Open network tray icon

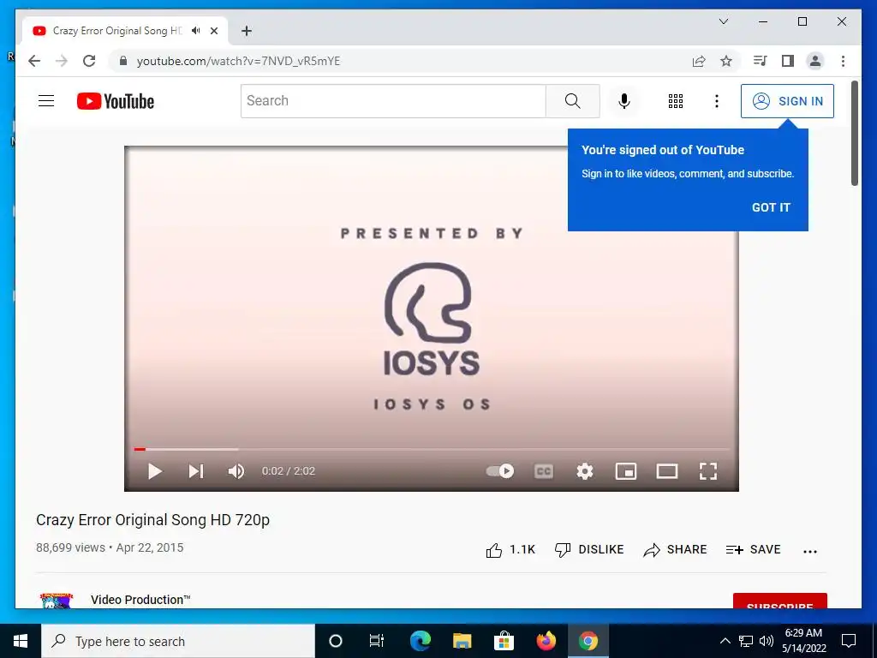(746, 641)
